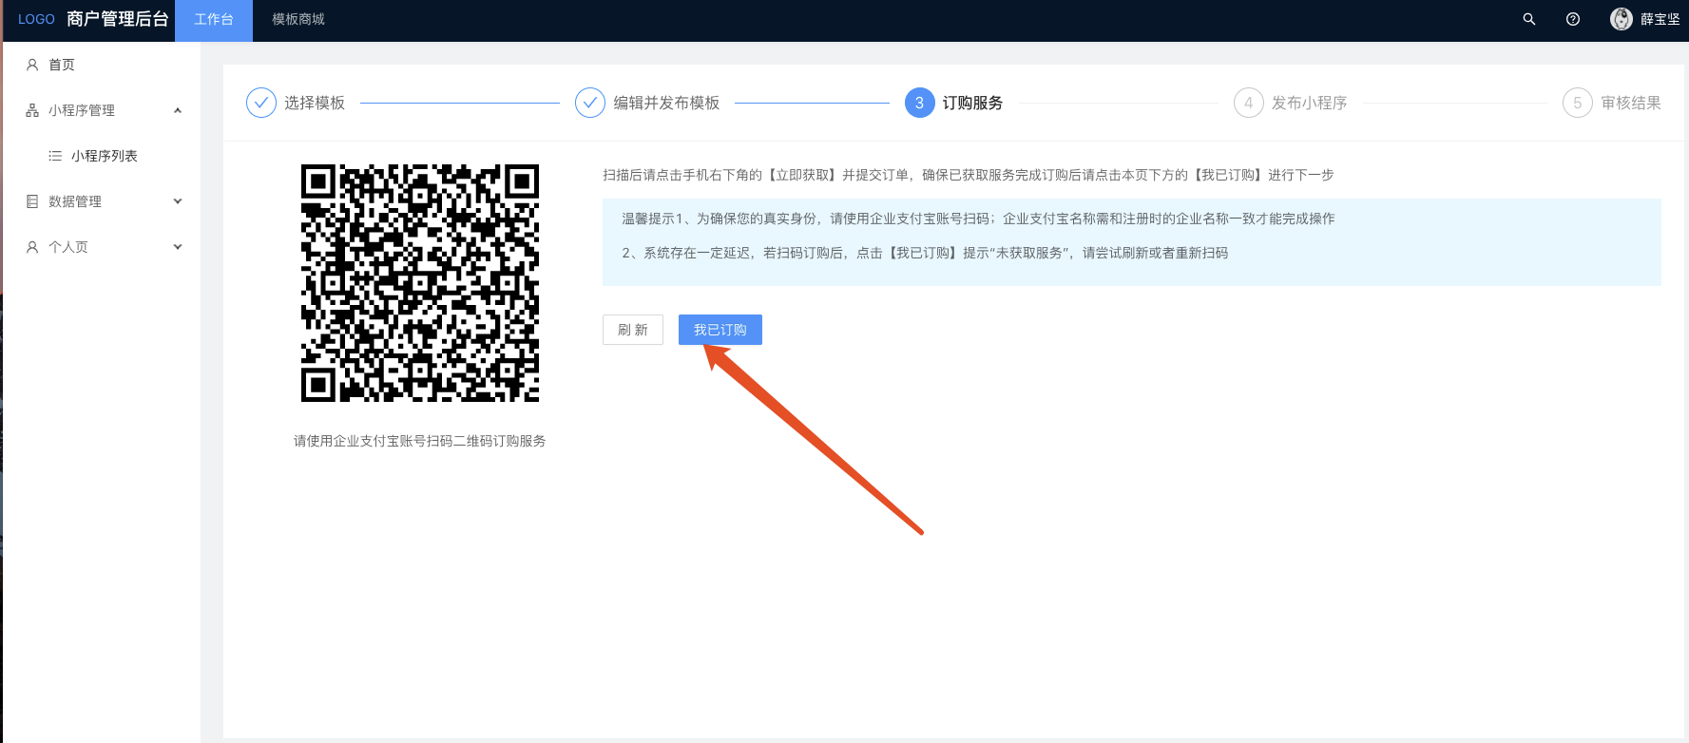The width and height of the screenshot is (1689, 743).
Task: Open the 模板商城 tab
Action: [298, 20]
